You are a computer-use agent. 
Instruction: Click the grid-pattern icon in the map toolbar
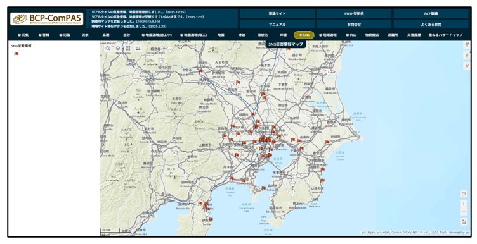click(127, 48)
